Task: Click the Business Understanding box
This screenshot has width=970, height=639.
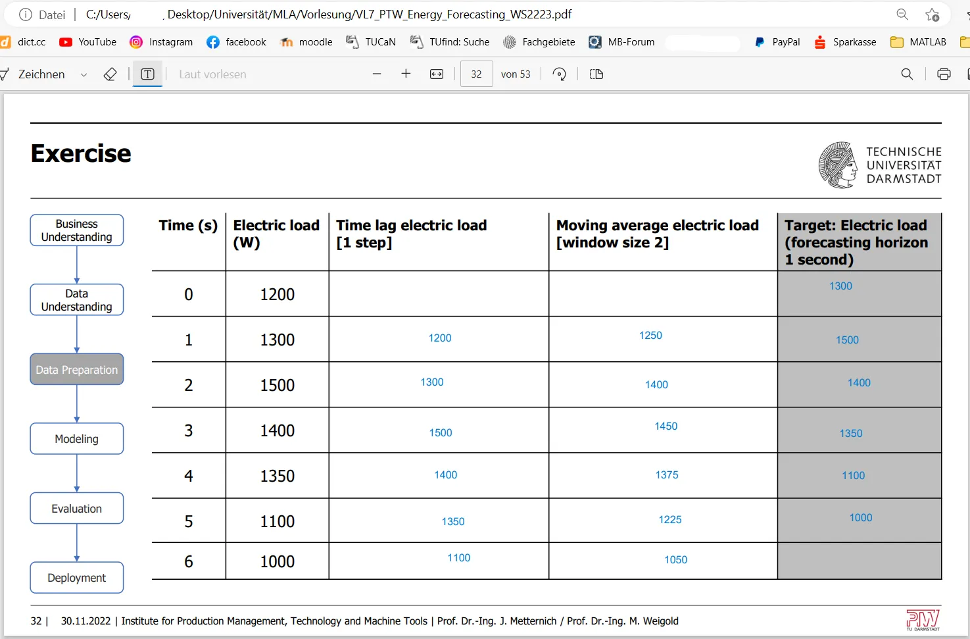Action: (x=77, y=230)
